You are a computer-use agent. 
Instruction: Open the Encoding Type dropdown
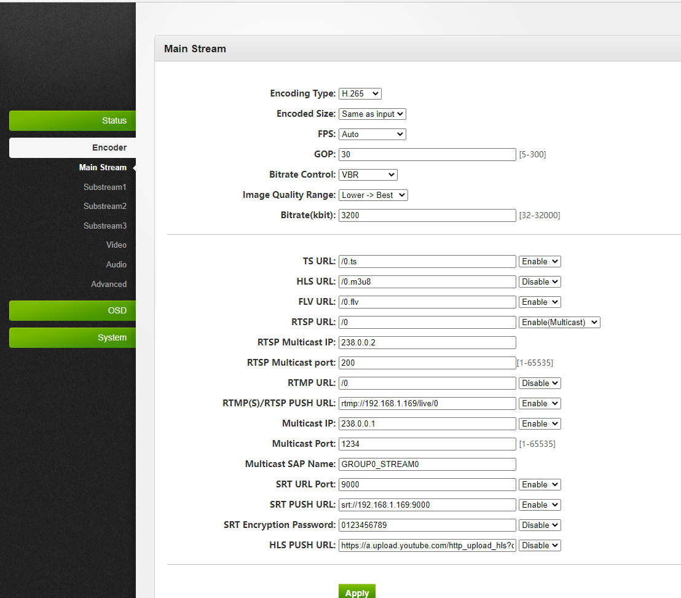click(x=360, y=94)
